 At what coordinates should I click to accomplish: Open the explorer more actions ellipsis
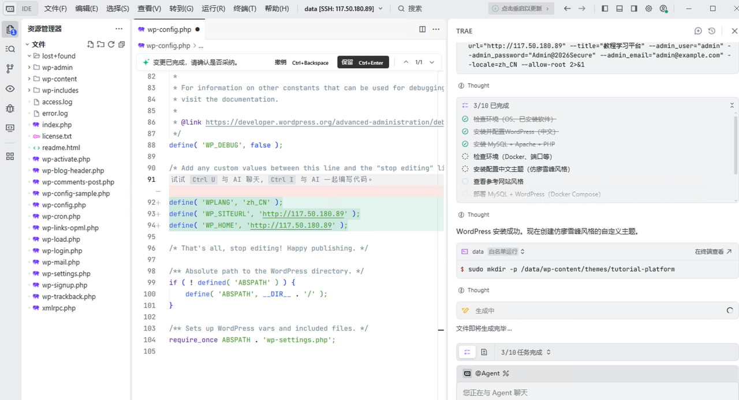pos(119,29)
